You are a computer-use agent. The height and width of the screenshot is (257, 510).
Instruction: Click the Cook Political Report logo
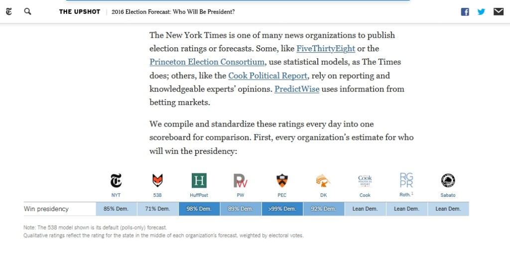pos(365,180)
